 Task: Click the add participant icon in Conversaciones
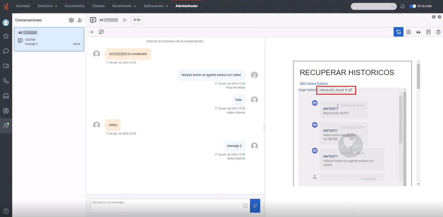pyautogui.click(x=80, y=20)
